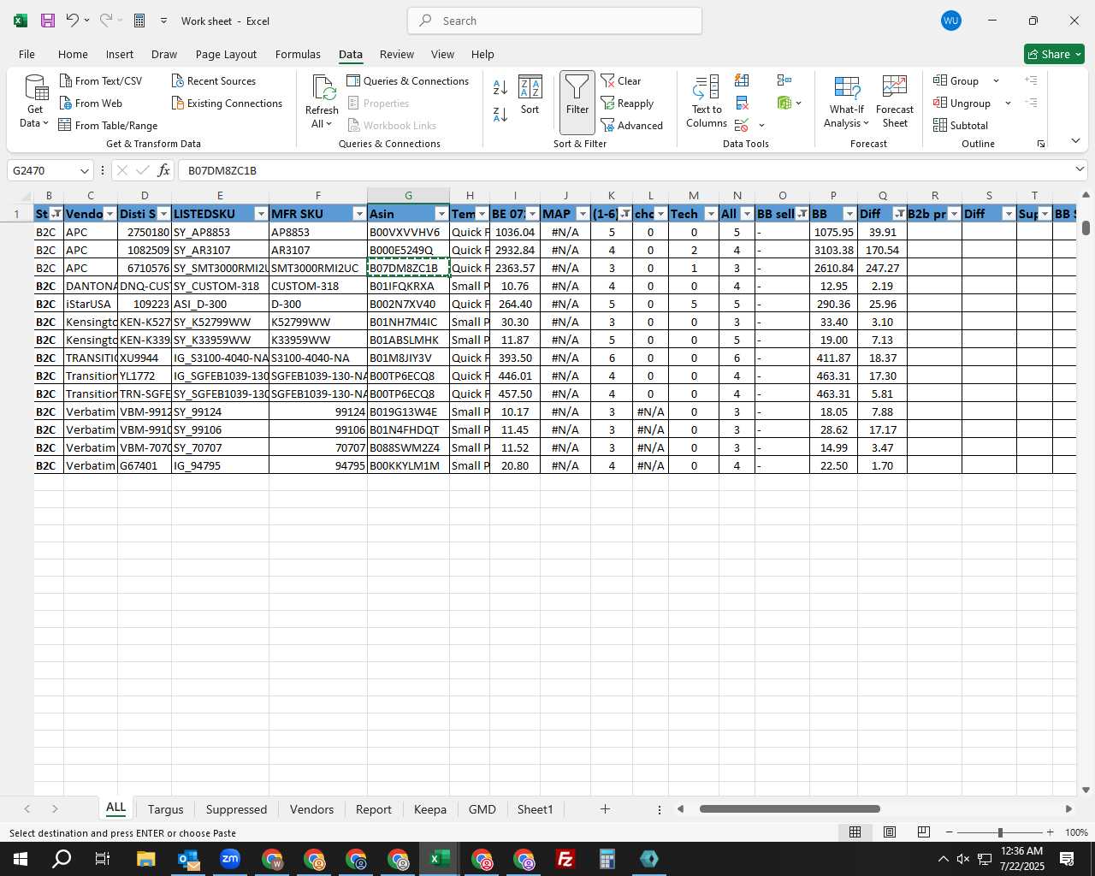Image resolution: width=1095 pixels, height=876 pixels.
Task: Import From Table/Range
Action: 109,125
